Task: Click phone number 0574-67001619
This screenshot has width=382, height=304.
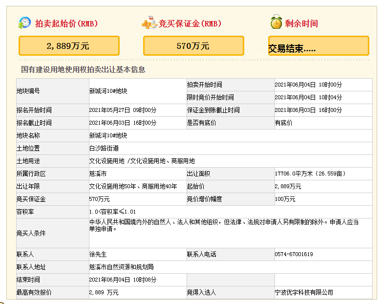Action: (x=294, y=254)
